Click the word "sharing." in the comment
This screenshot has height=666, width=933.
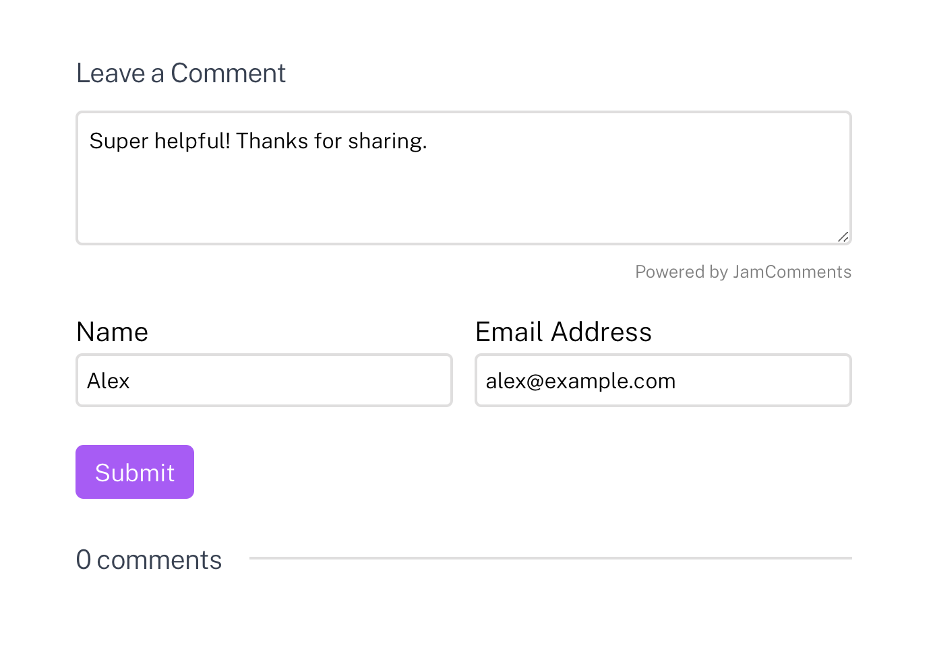pyautogui.click(x=388, y=141)
